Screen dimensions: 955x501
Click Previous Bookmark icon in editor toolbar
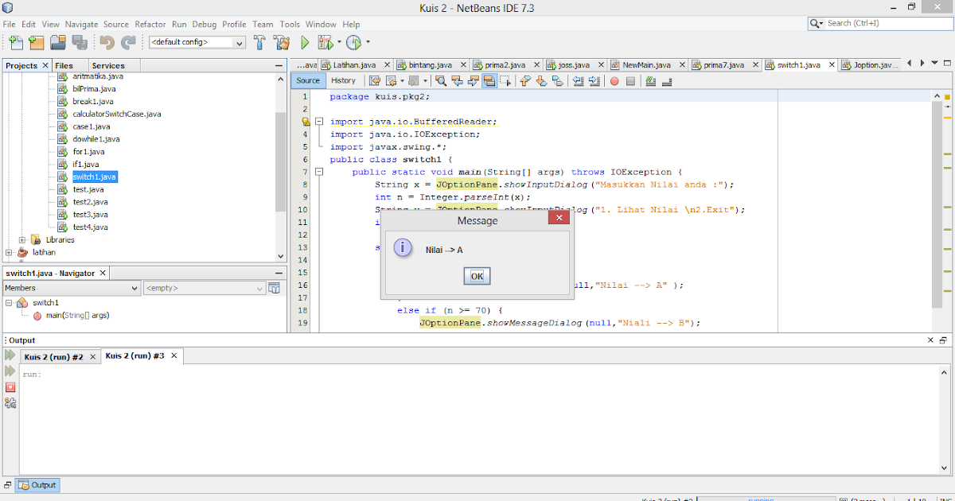click(525, 80)
